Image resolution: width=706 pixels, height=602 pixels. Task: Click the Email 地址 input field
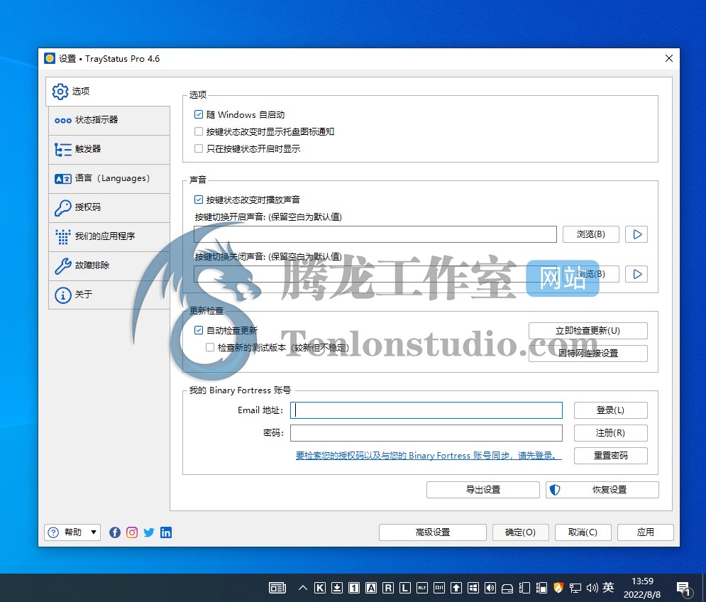[x=426, y=410]
